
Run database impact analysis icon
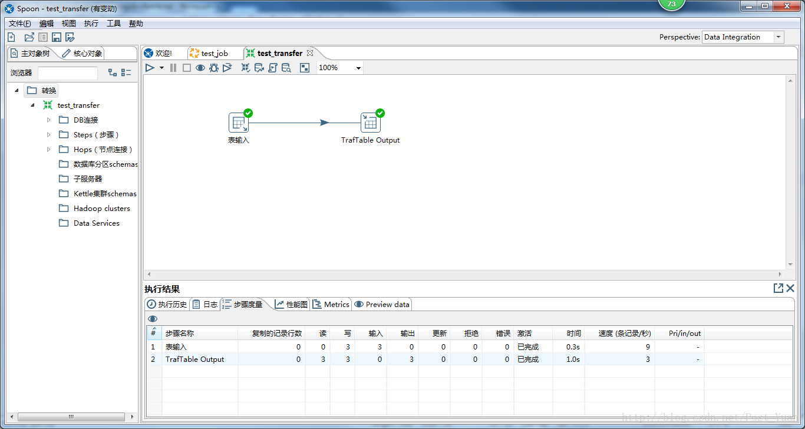(259, 68)
